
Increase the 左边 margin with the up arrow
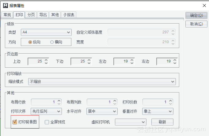point(132,60)
